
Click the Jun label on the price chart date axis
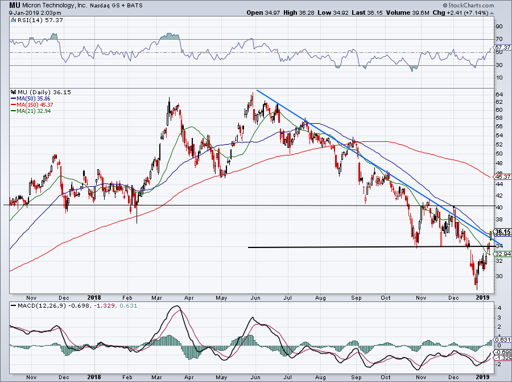coord(255,297)
